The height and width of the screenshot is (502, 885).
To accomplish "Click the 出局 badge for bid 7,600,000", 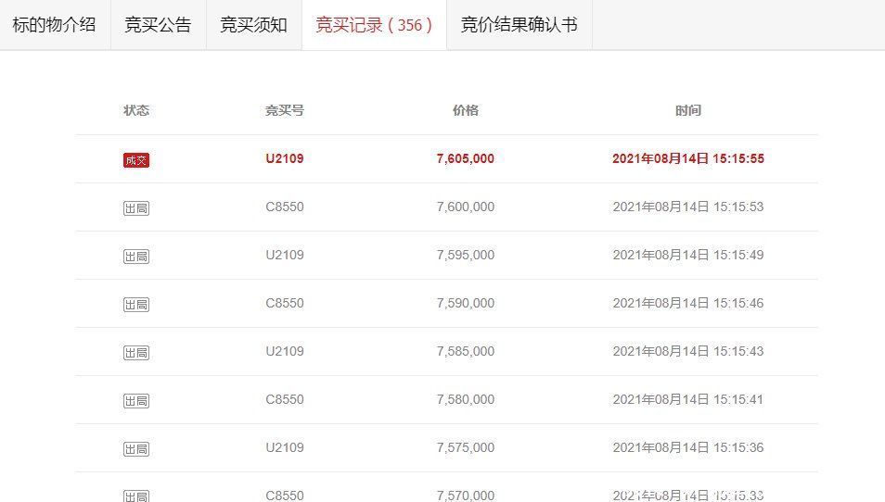I will tap(136, 207).
